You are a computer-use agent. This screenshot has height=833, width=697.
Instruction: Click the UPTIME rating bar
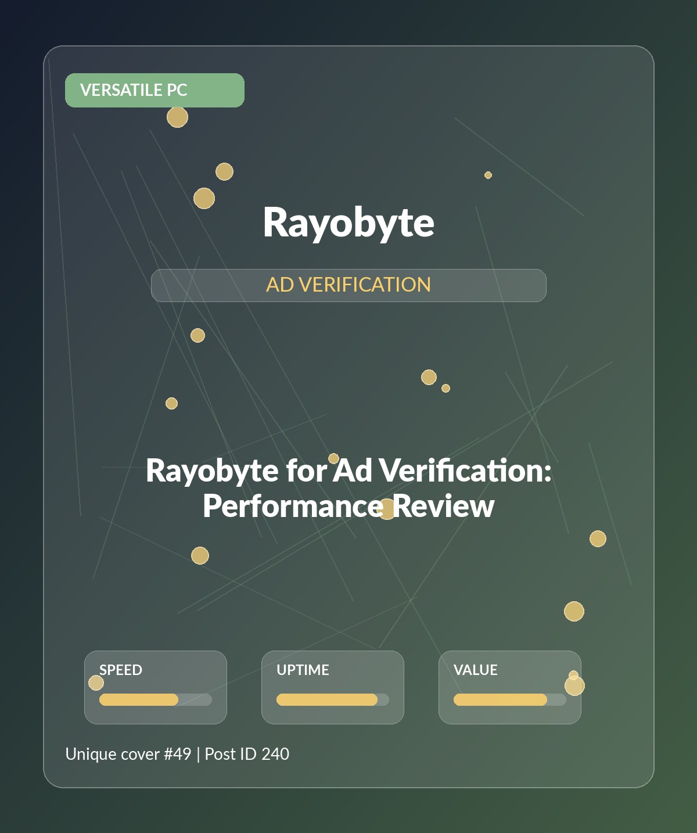click(333, 699)
